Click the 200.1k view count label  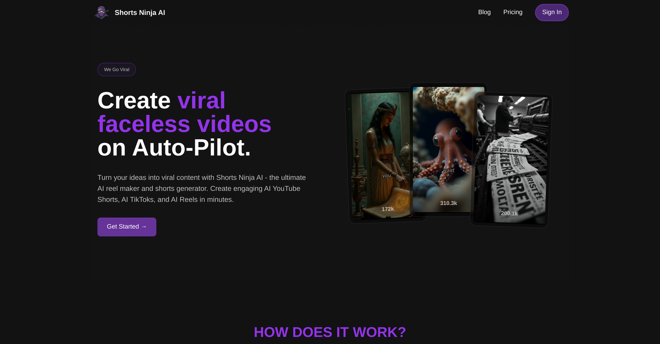point(509,214)
